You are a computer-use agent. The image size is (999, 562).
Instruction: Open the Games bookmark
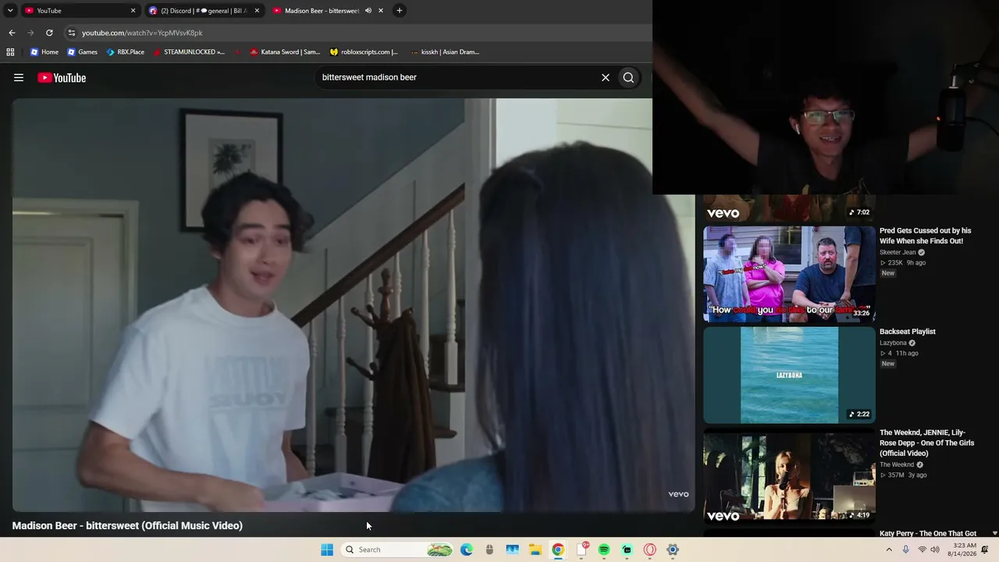(82, 52)
